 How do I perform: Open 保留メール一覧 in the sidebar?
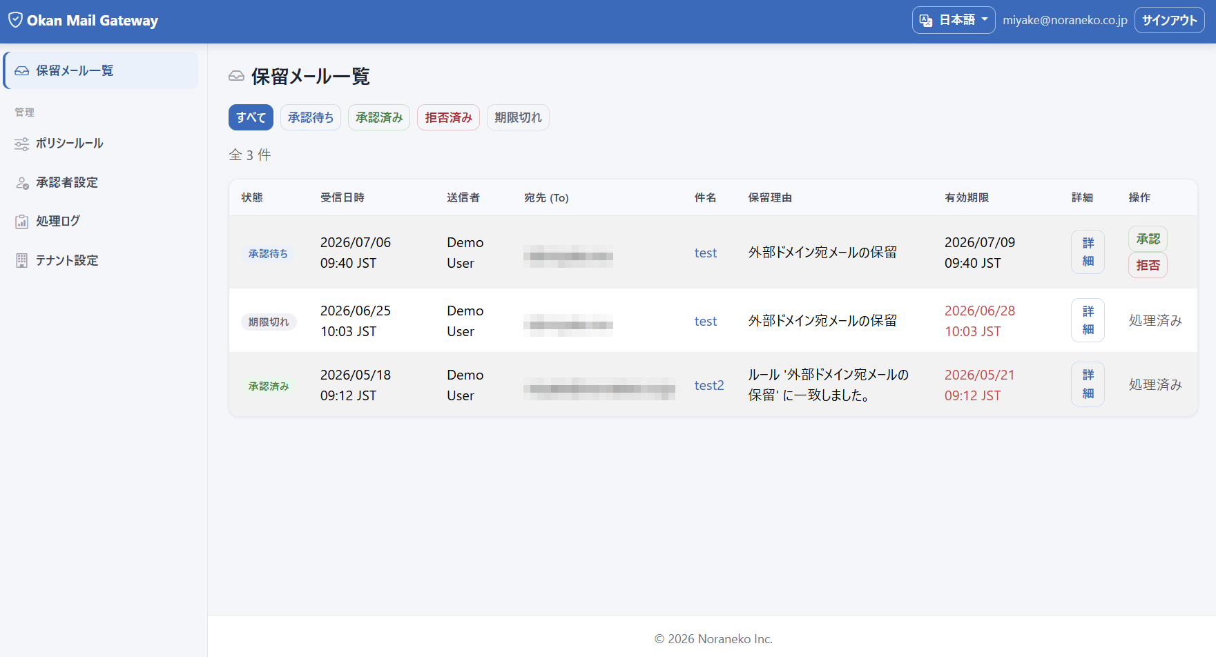(x=101, y=70)
